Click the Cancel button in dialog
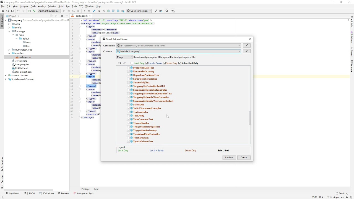Viewport: 354px width, 199px height. click(244, 158)
